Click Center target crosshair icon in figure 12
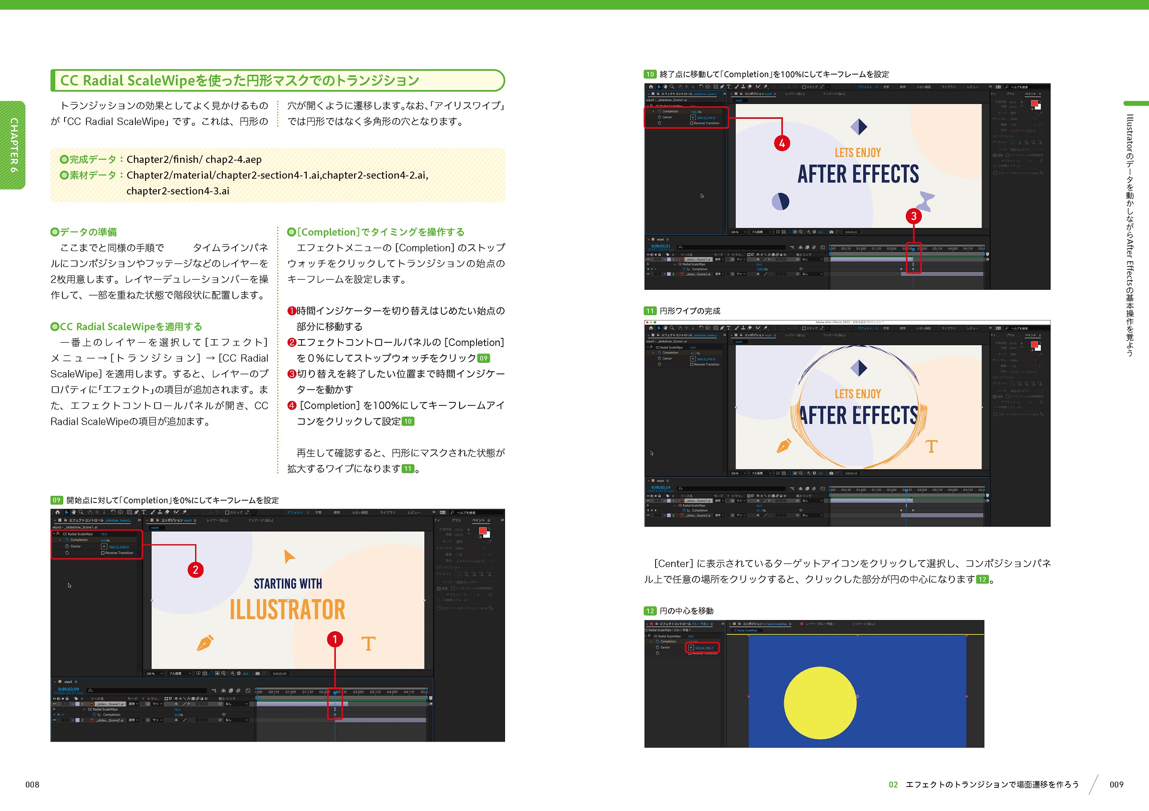 (x=691, y=647)
